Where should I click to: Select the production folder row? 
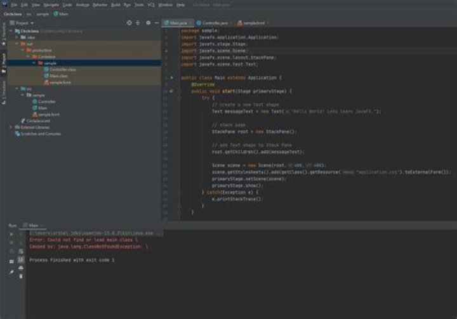pos(84,50)
